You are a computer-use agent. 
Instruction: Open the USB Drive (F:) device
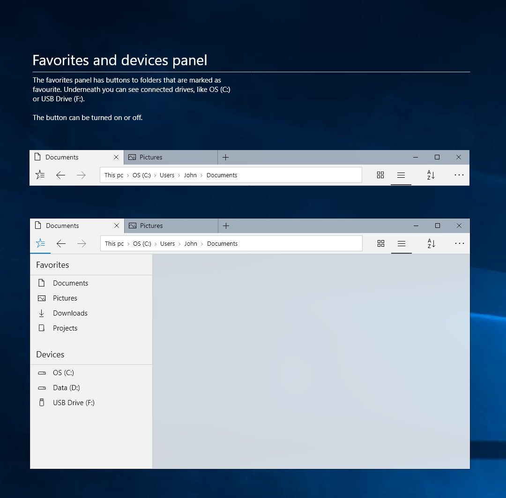74,402
